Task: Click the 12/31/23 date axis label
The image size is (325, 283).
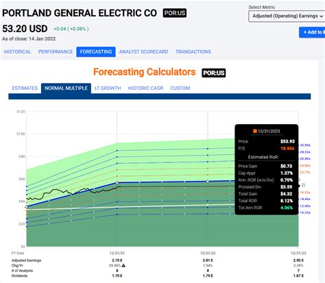Action: click(x=298, y=253)
